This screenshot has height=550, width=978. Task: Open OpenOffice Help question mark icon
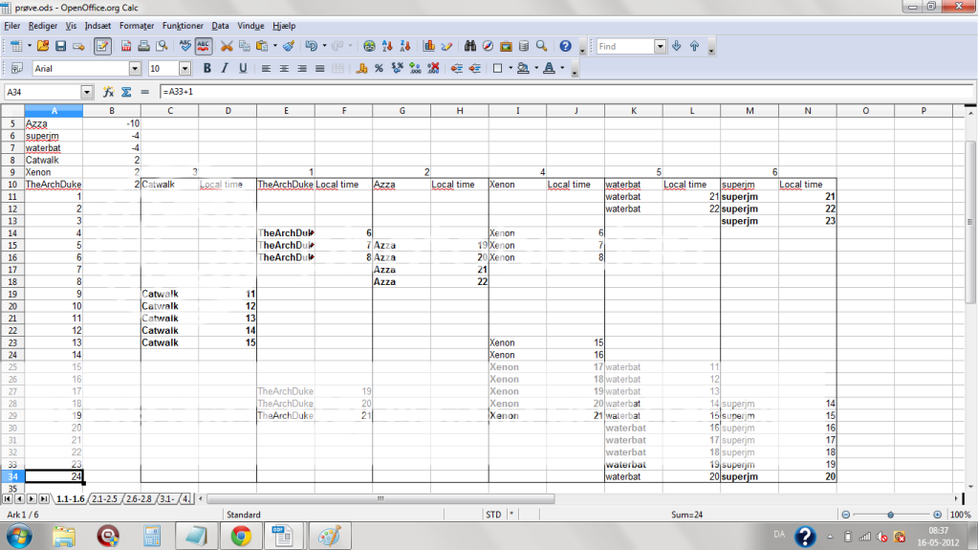tap(565, 46)
